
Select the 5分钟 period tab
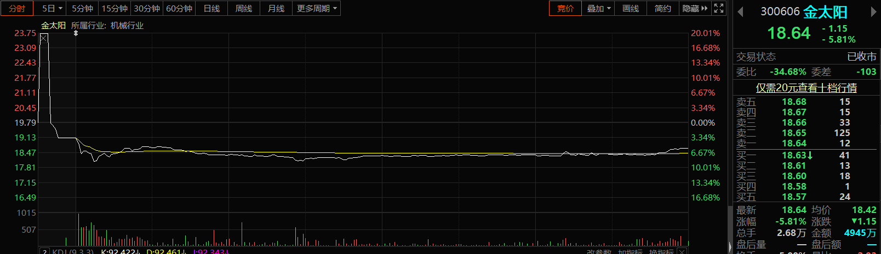point(82,8)
